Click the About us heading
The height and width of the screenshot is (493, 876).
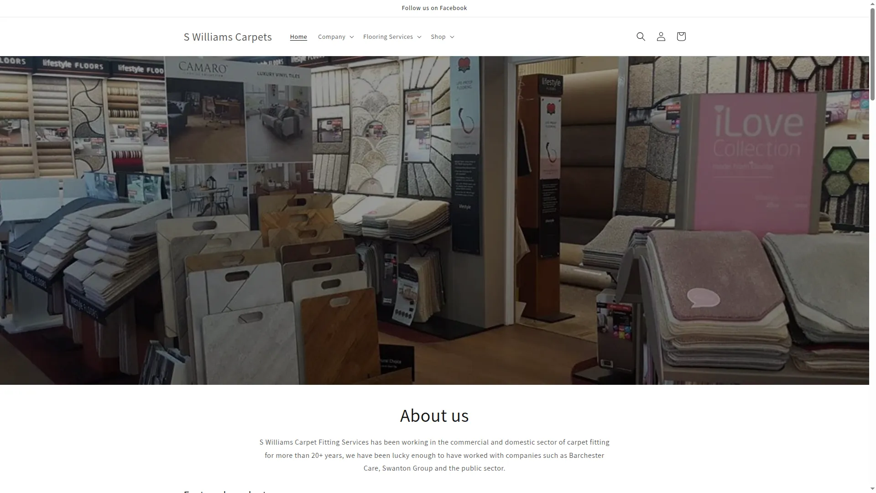pyautogui.click(x=434, y=416)
